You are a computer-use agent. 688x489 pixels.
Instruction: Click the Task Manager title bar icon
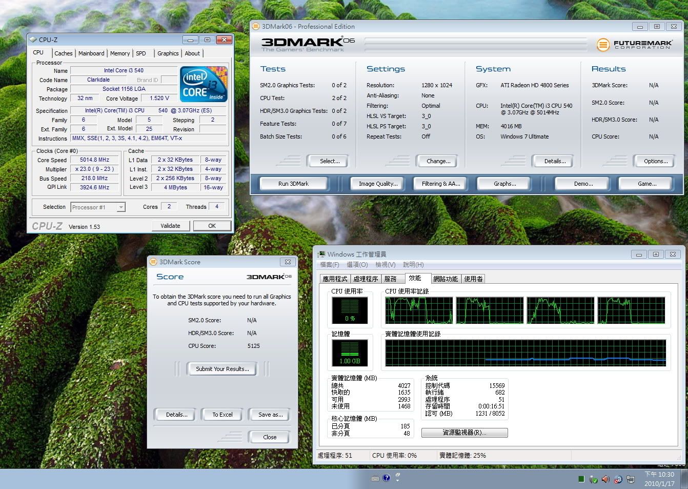[x=321, y=254]
